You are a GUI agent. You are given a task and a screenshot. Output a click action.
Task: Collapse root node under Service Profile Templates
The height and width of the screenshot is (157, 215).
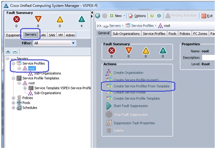point(19,83)
